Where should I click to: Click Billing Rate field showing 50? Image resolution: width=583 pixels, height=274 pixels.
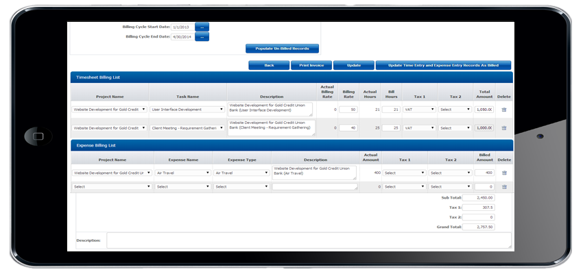coord(348,110)
